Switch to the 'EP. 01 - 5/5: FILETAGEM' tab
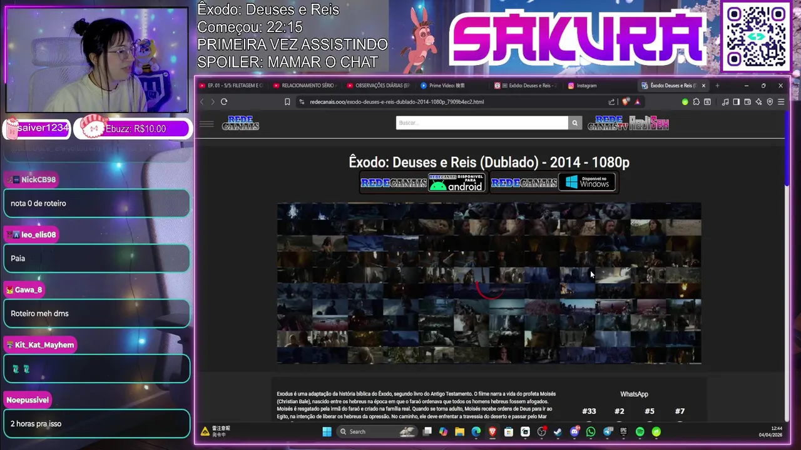The height and width of the screenshot is (450, 801). (x=232, y=86)
